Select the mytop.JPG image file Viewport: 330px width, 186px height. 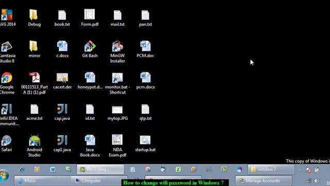click(x=118, y=113)
